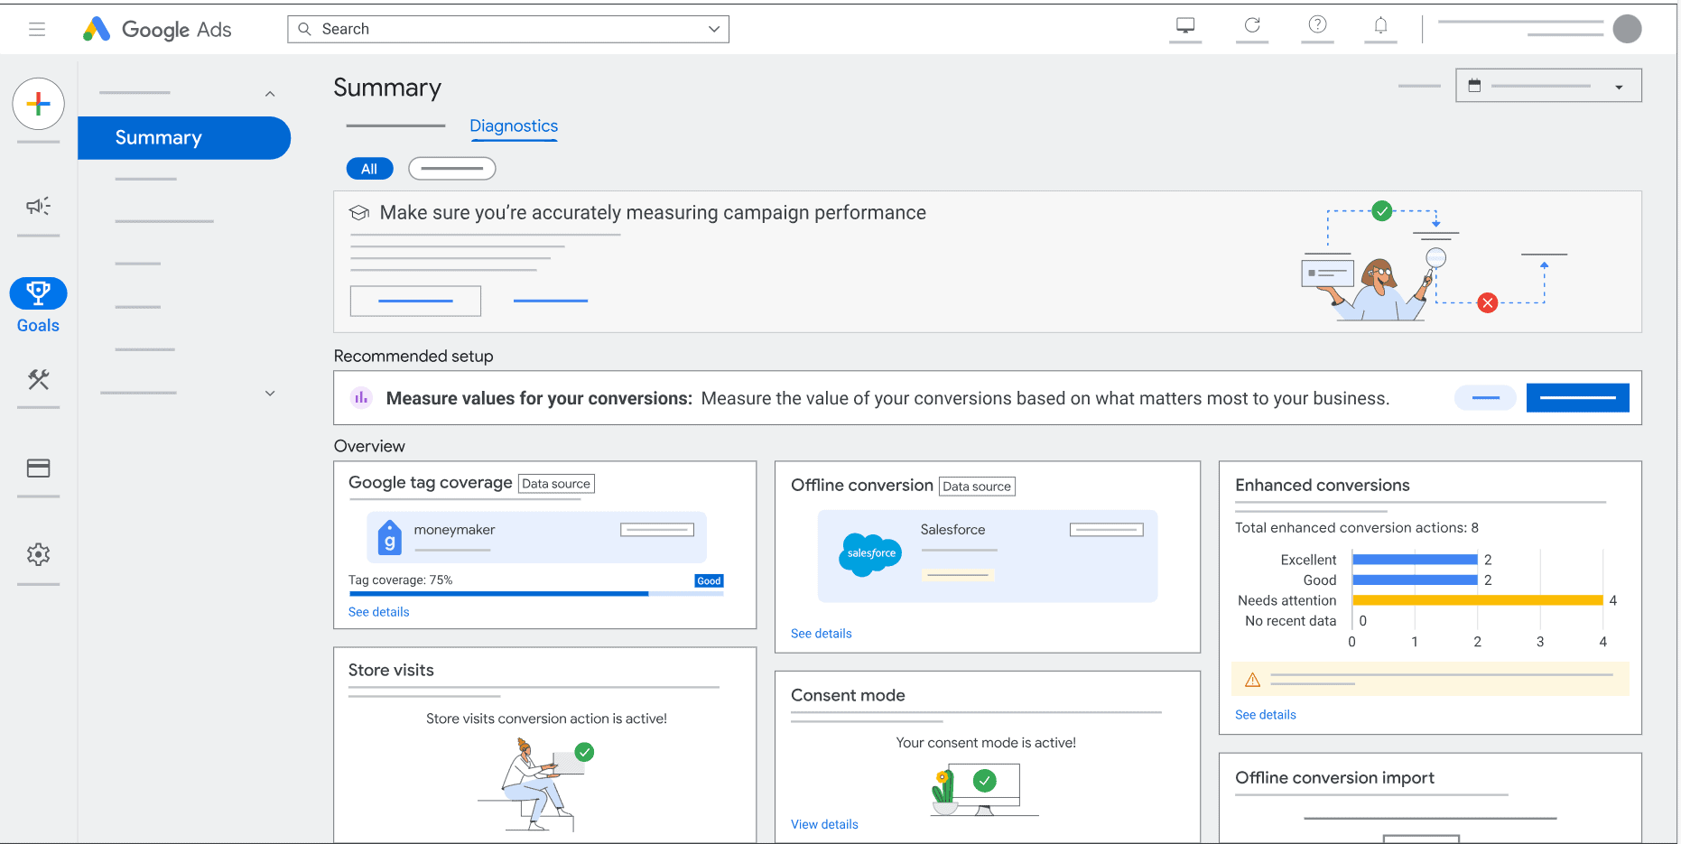Click the moneymaker Google tag icon

(x=389, y=537)
